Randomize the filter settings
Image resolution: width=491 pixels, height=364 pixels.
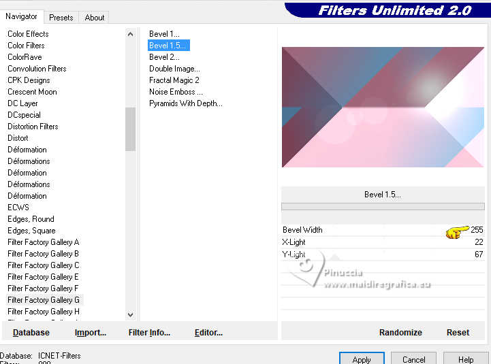(x=400, y=333)
